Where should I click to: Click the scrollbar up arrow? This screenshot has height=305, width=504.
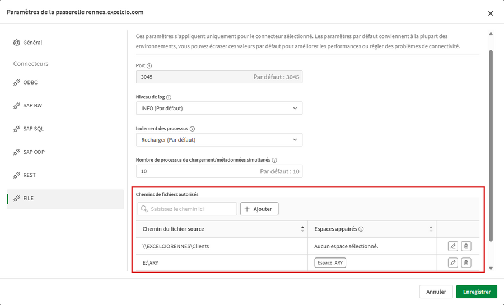491,34
